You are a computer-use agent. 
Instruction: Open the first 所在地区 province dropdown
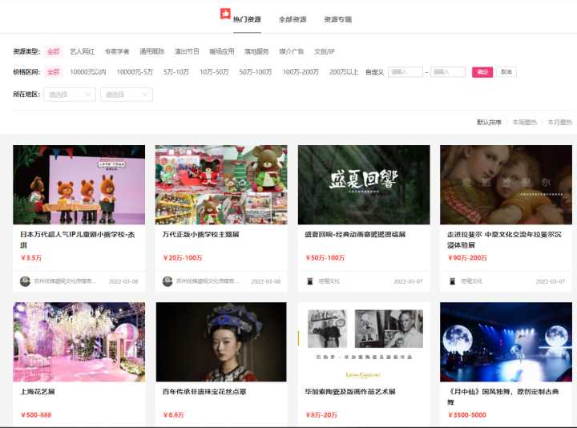(70, 95)
